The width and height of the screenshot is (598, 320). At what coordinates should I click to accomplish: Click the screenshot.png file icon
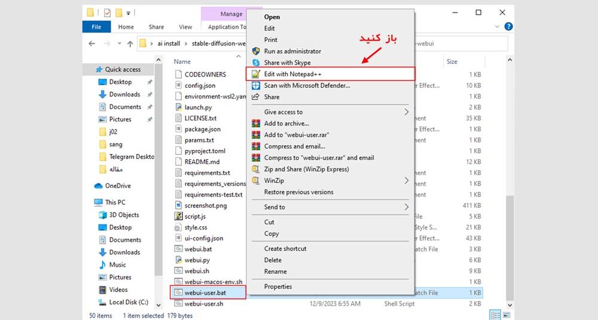(x=178, y=205)
